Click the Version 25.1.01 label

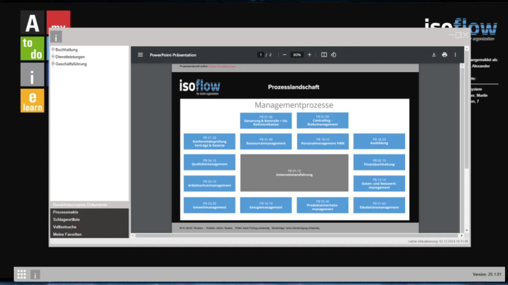pos(487,275)
